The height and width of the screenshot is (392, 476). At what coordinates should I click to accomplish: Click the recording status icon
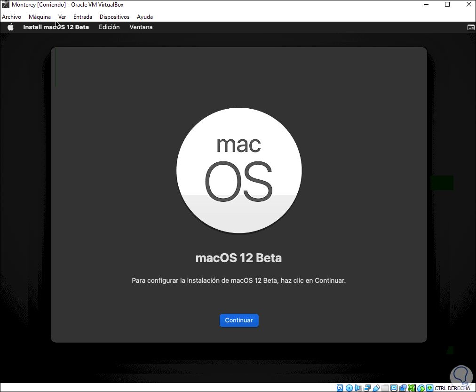pyautogui.click(x=403, y=388)
